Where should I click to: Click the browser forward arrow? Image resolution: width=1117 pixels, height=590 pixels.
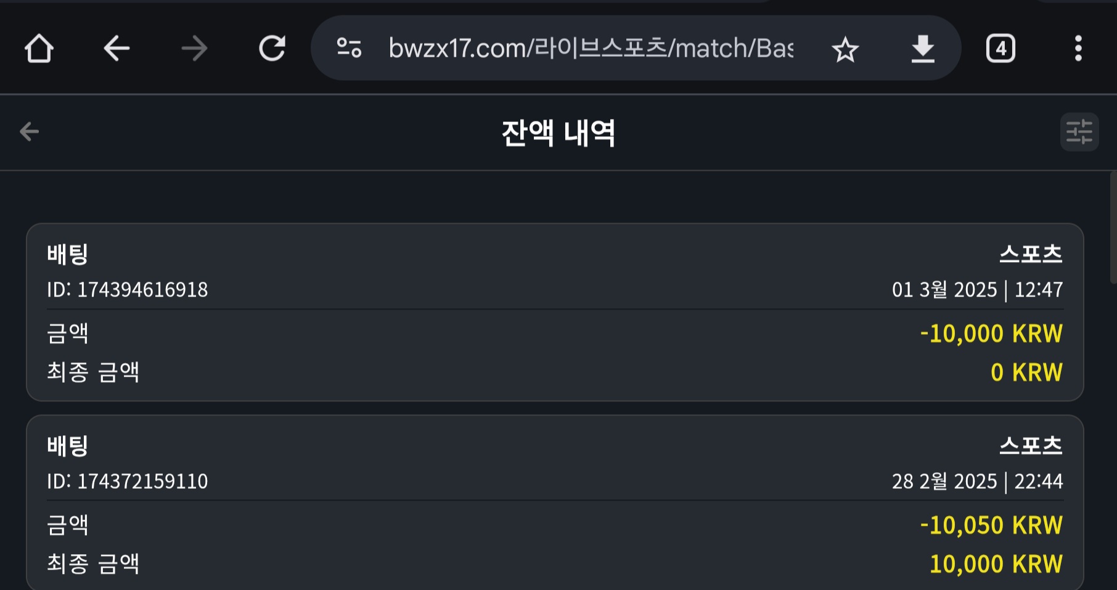194,48
